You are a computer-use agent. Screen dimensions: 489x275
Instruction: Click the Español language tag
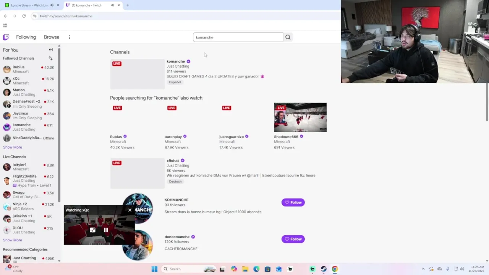(x=175, y=82)
